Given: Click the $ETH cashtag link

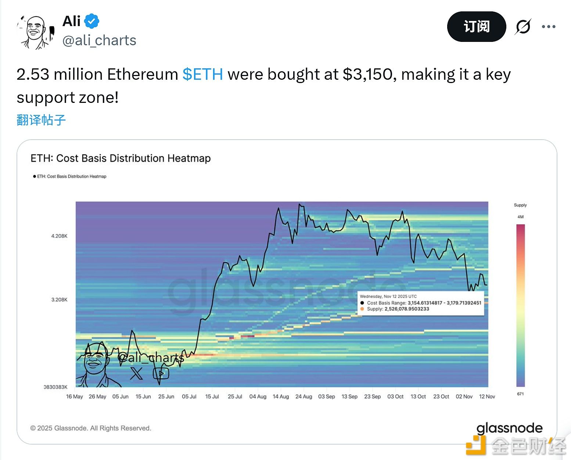Looking at the screenshot, I should tap(202, 74).
